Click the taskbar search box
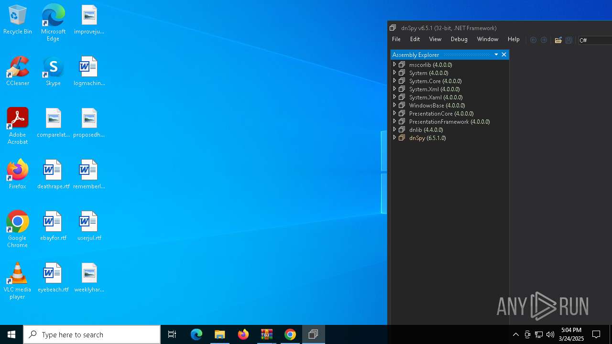Screen dimensions: 612x344 tap(92, 334)
